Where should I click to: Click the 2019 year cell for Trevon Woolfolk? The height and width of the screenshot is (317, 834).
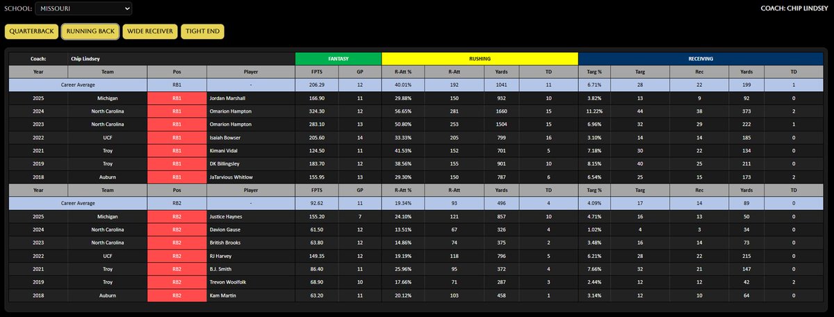pos(38,283)
